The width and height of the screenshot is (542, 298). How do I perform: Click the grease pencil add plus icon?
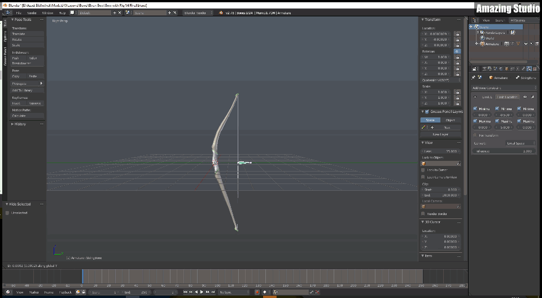432,128
